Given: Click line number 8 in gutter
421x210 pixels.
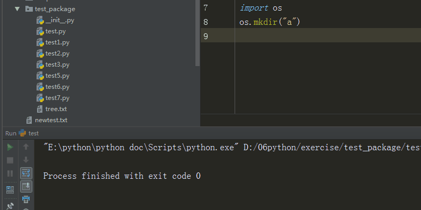Looking at the screenshot, I should pyautogui.click(x=205, y=22).
